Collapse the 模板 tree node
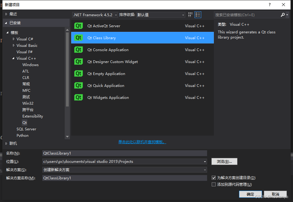Image resolution: width=293 pixels, height=202 pixels. click(x=7, y=33)
